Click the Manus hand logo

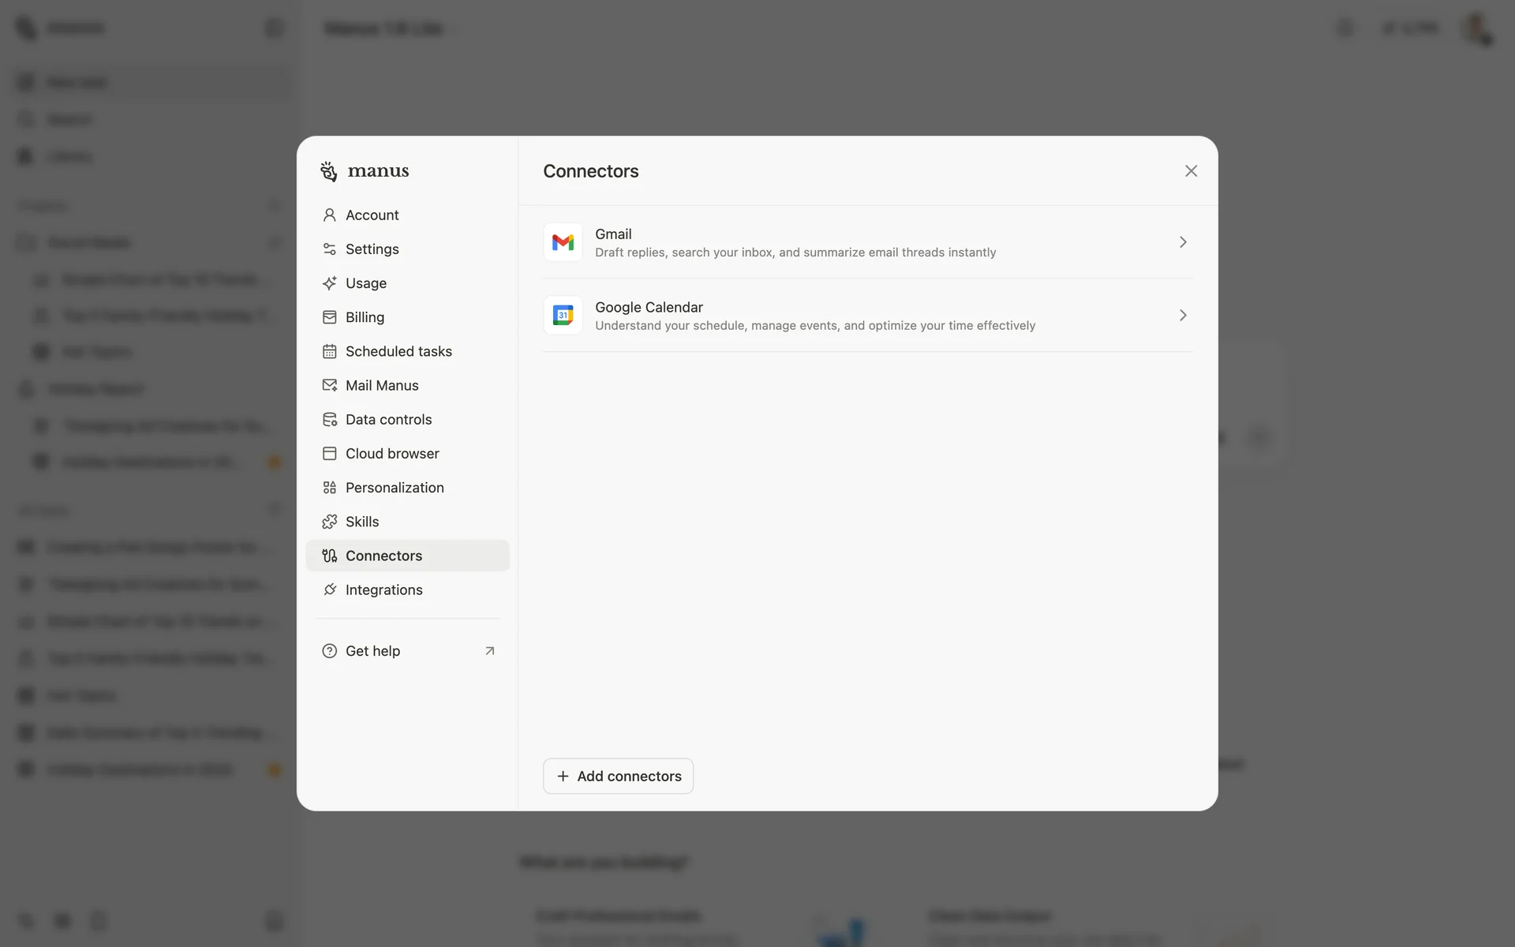[x=329, y=171]
